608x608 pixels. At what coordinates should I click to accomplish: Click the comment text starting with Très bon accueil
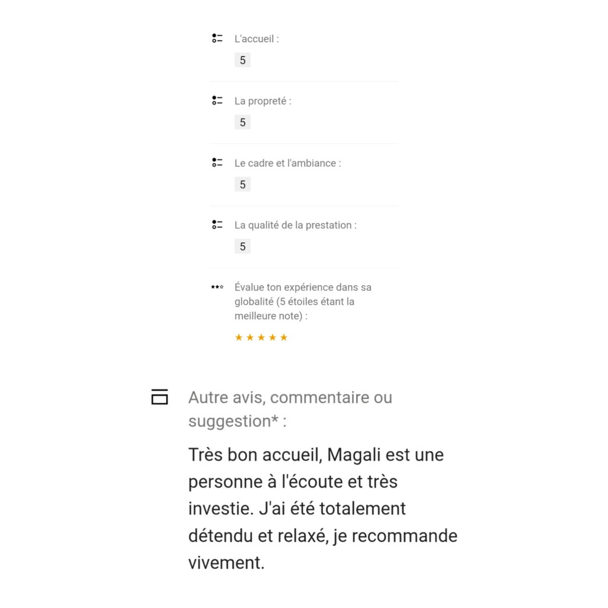[x=322, y=509]
